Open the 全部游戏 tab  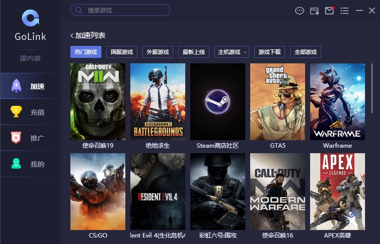(x=306, y=52)
